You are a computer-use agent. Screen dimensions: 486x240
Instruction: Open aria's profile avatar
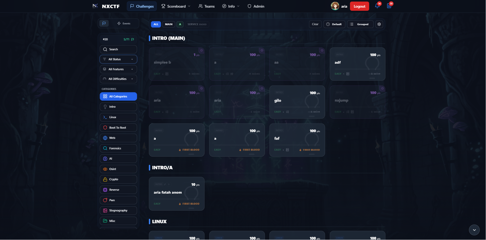335,6
